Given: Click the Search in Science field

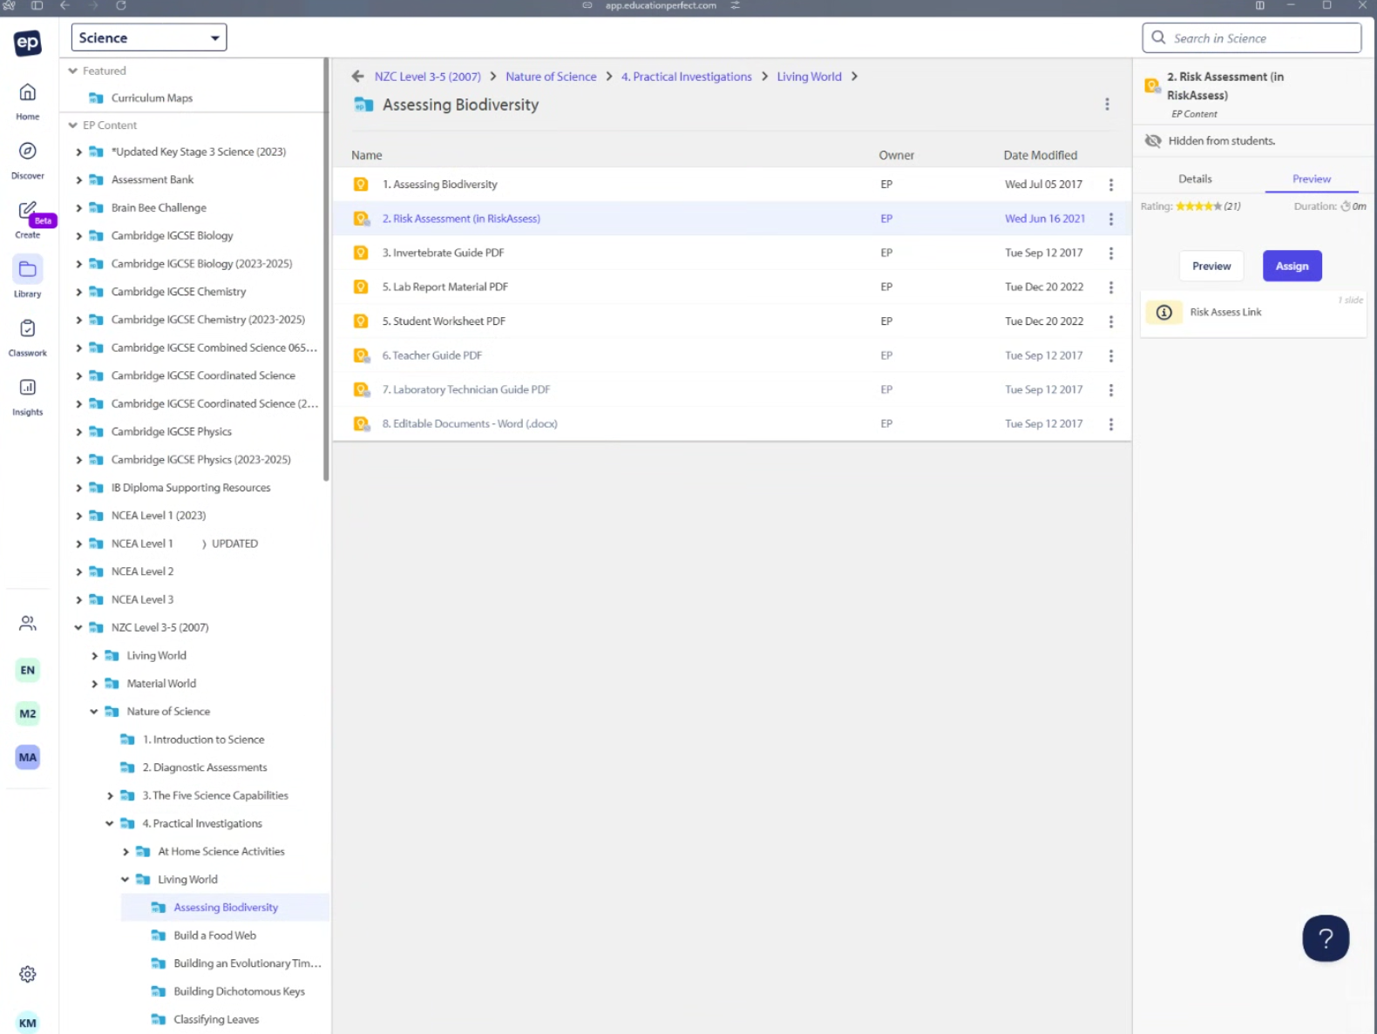Looking at the screenshot, I should [1258, 38].
